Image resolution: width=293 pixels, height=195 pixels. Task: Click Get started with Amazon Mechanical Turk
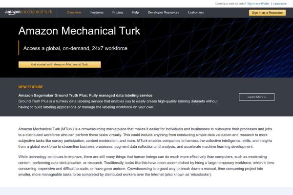(x=60, y=64)
